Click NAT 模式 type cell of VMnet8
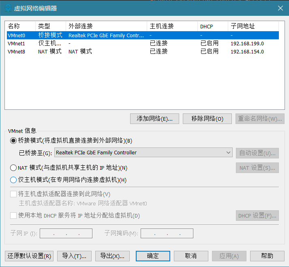This screenshot has height=267, width=289. pos(50,51)
